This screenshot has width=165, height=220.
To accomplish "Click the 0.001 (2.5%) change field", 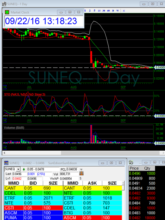I will tap(40, 174).
